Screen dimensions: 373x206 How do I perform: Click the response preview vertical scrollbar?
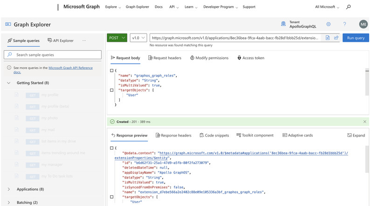coord(367,159)
